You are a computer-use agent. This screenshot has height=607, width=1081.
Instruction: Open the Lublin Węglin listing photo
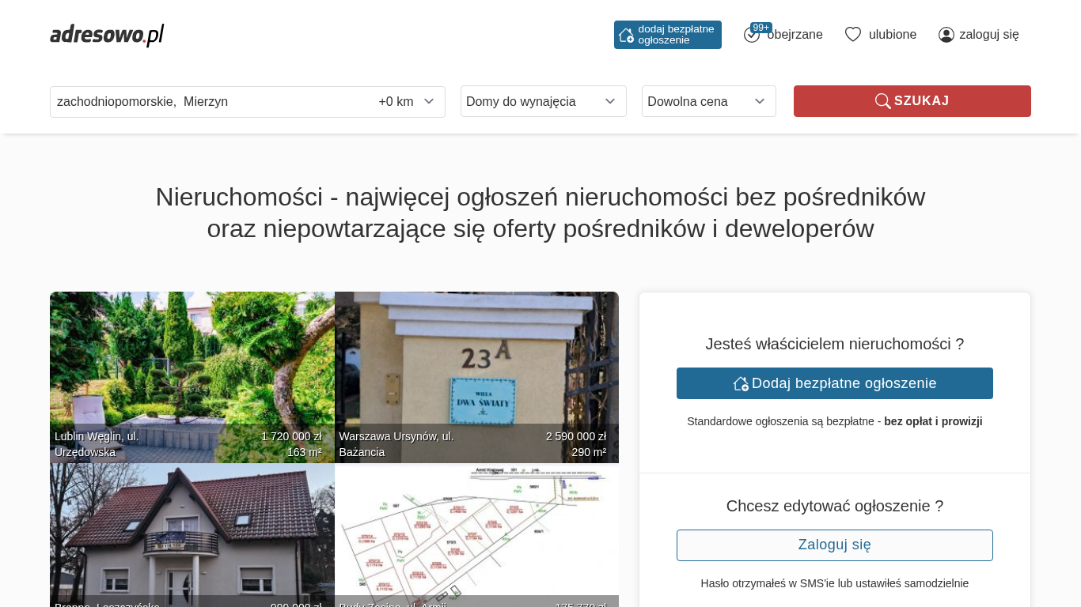click(x=192, y=364)
